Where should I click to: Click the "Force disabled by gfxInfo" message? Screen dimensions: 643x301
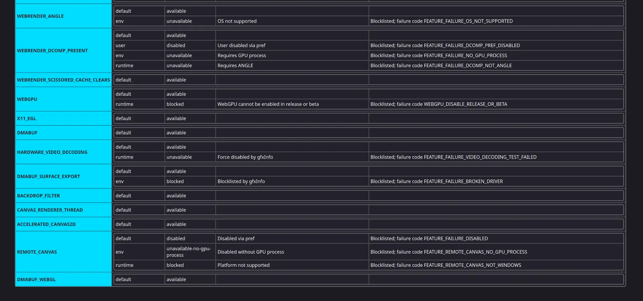point(245,157)
